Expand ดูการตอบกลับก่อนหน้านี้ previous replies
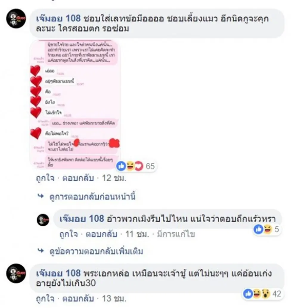The height and width of the screenshot is (308, 298). coord(92,197)
